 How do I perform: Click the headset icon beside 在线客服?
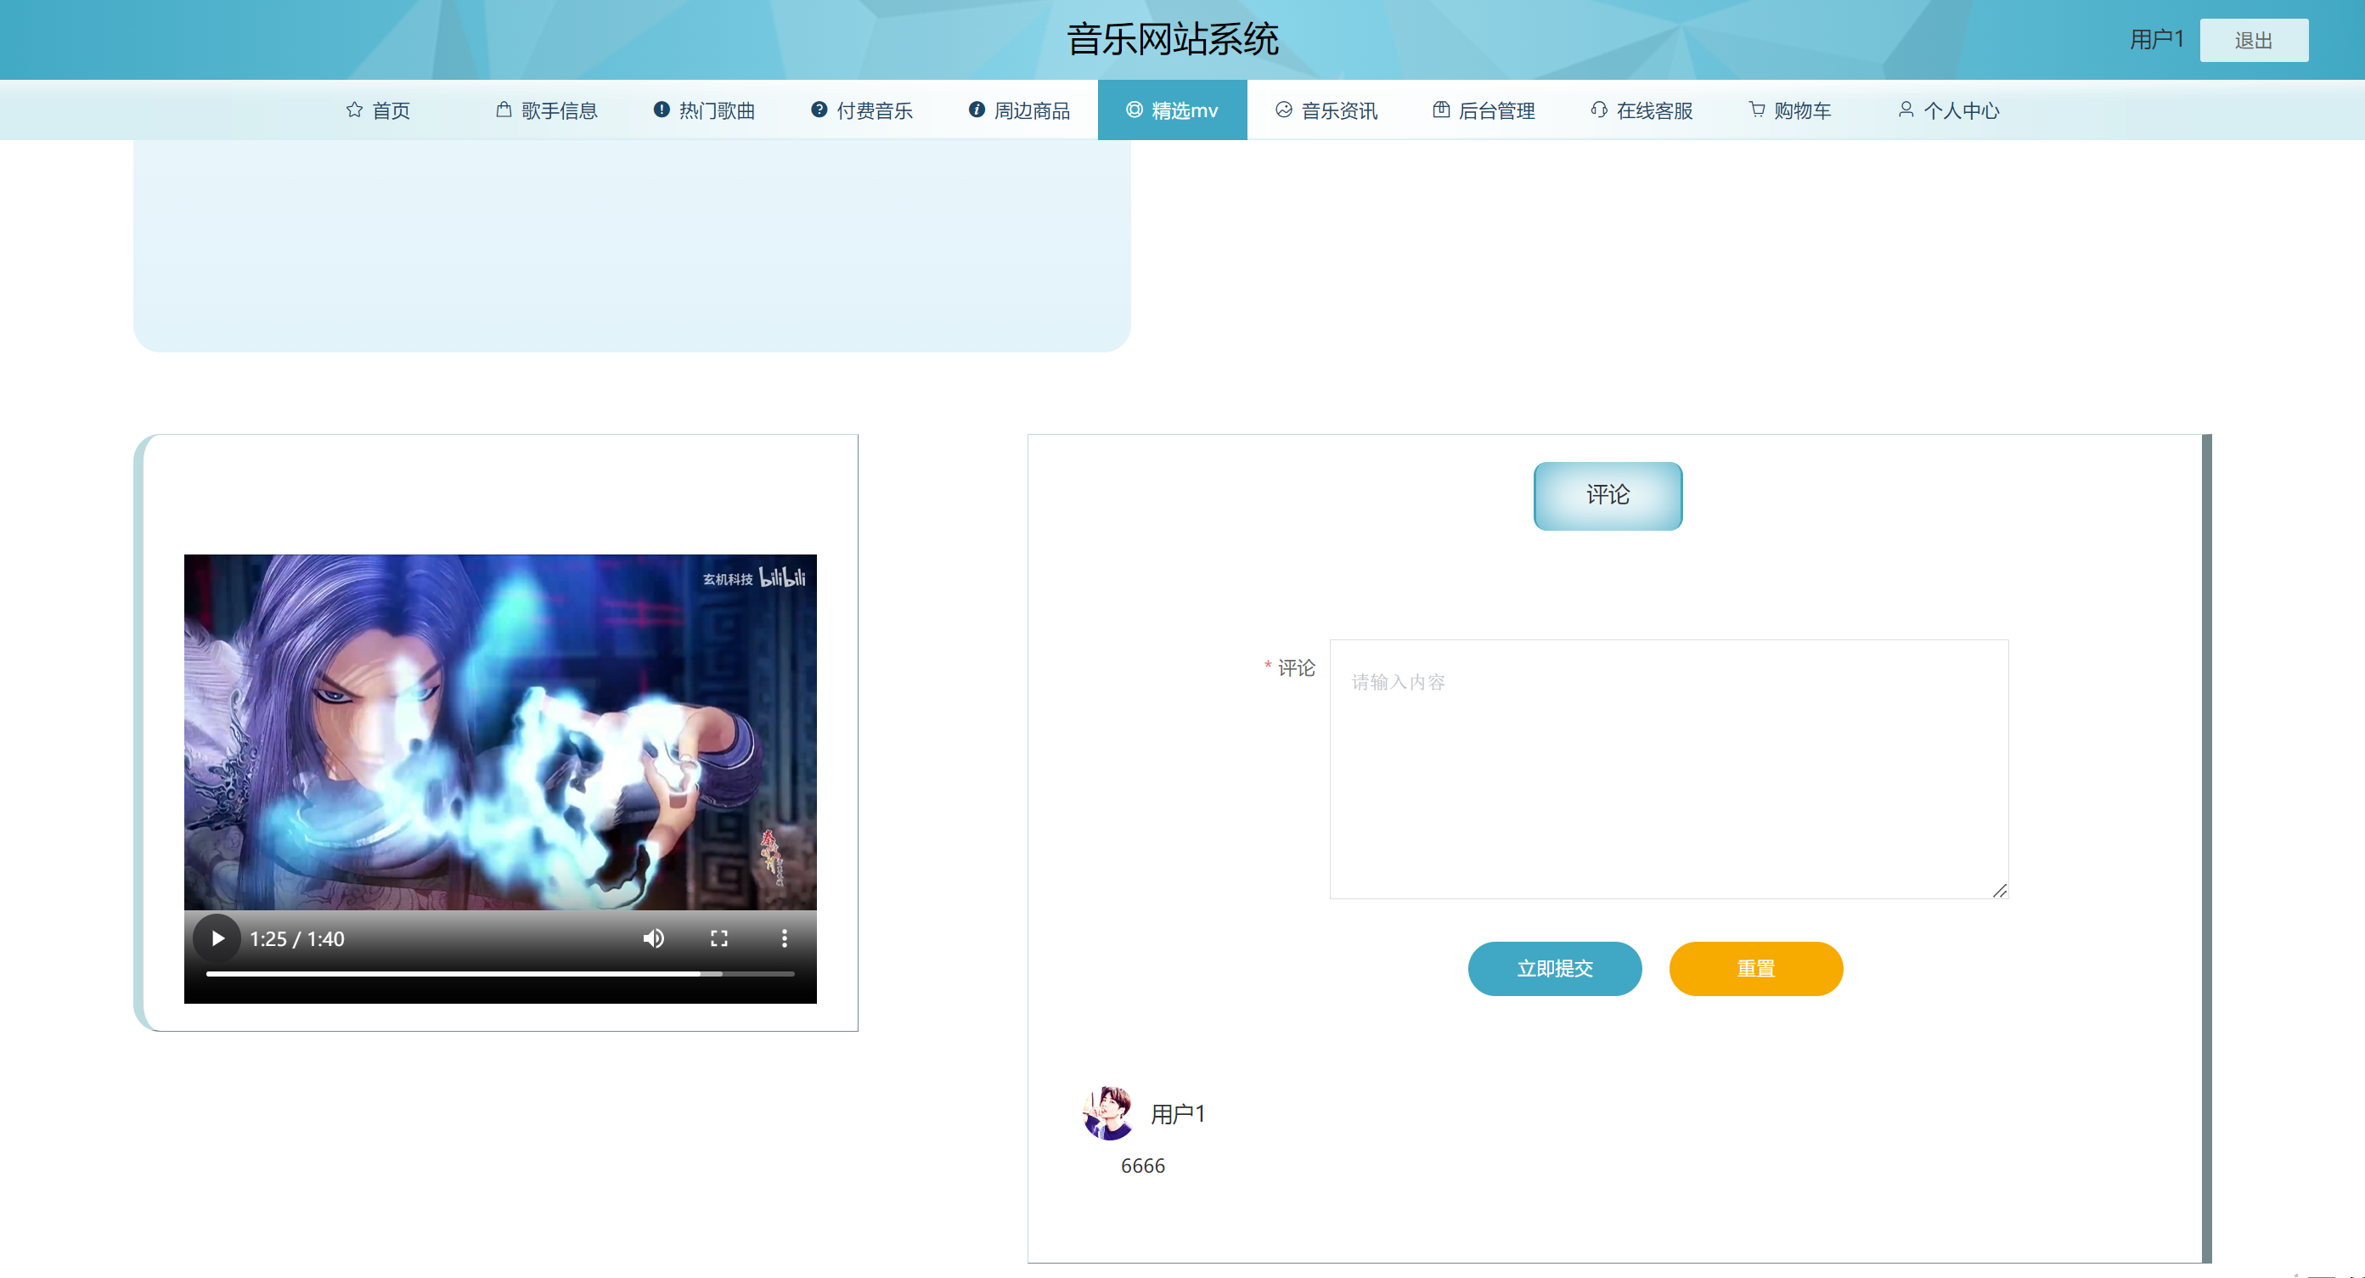(x=1599, y=110)
